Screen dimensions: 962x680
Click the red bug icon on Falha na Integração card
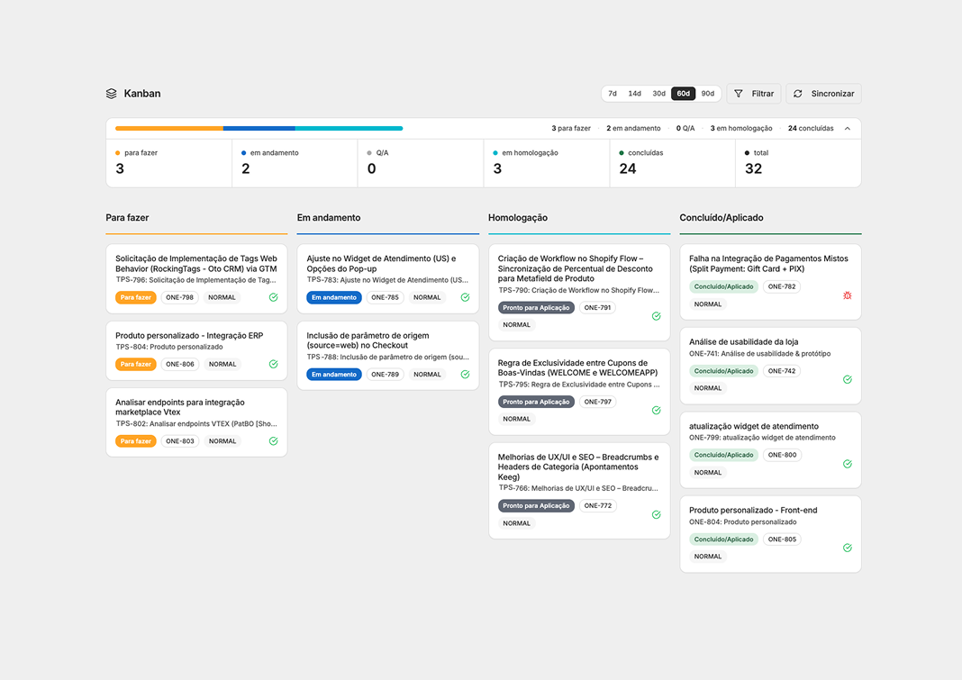coord(848,295)
